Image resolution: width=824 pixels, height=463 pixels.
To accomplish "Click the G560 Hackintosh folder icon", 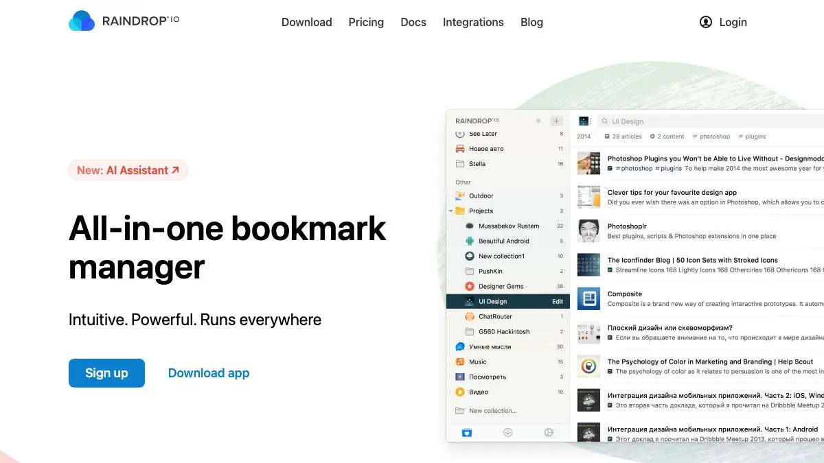I will [x=470, y=332].
